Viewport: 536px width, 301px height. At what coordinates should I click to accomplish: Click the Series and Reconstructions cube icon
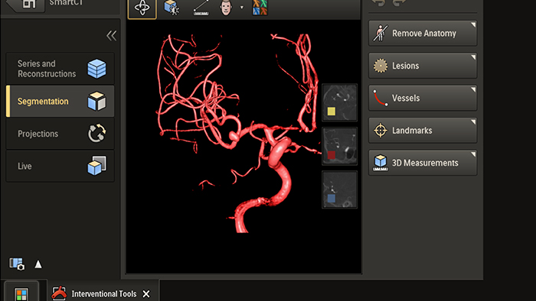[96, 69]
